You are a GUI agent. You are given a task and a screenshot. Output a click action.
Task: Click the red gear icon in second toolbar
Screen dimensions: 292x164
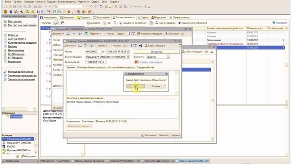click(69, 12)
